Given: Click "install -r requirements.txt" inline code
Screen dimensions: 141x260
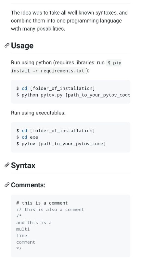Looking at the screenshot, I should pyautogui.click(x=47, y=71).
